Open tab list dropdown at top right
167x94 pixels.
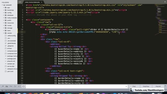[x=165, y=2]
